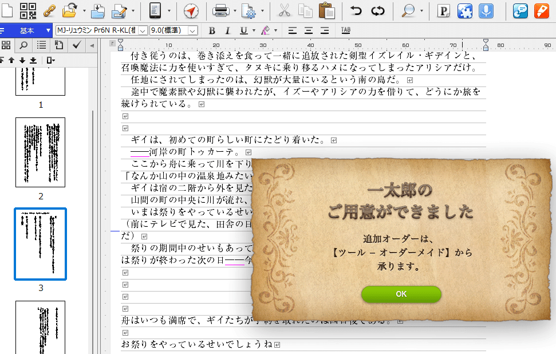Open dropdown arrow next to page setup icon
556x354 pixels.
(x=262, y=11)
